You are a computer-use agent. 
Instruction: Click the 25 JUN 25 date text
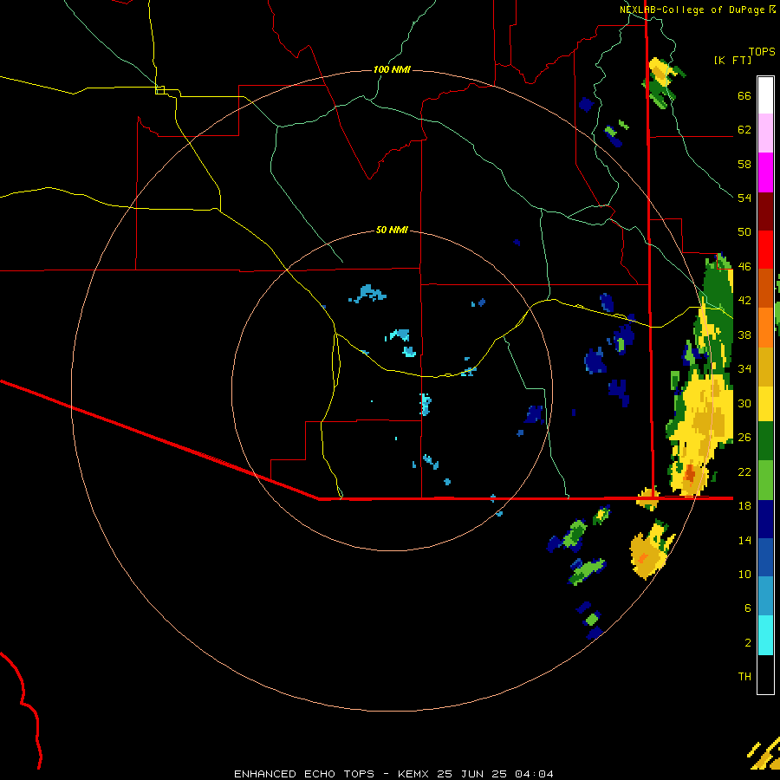[x=471, y=774]
